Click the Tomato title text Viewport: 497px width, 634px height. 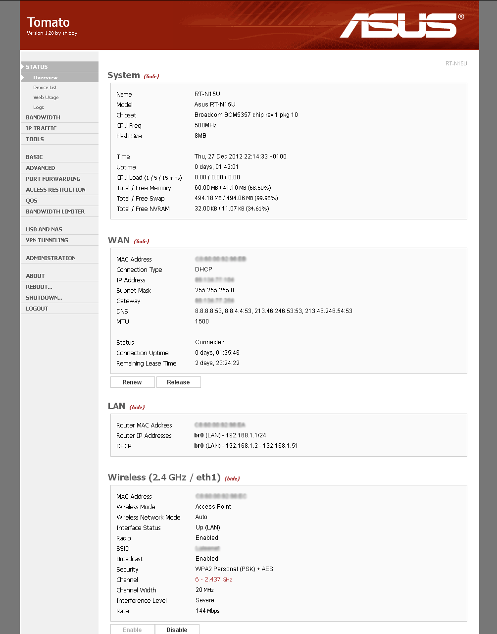click(48, 22)
